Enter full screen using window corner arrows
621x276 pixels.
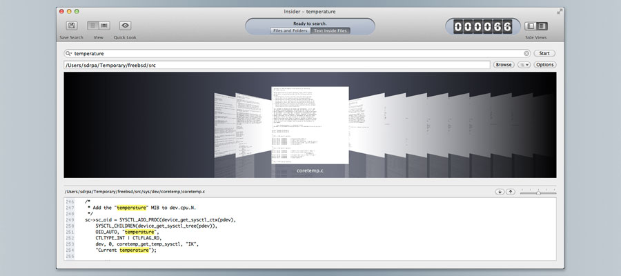point(558,12)
